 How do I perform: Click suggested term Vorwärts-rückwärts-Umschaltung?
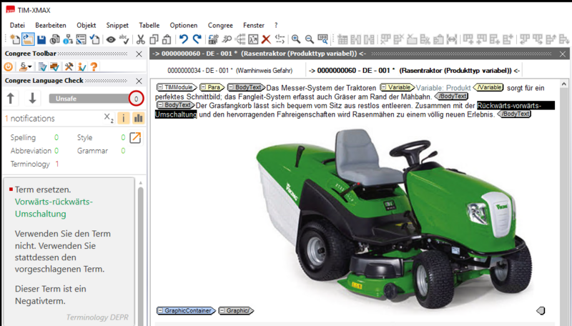(54, 207)
